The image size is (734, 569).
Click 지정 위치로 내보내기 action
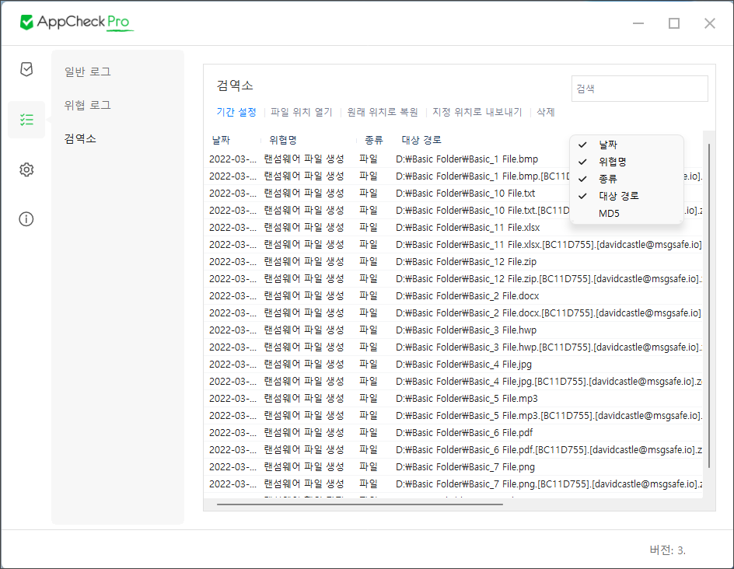(x=477, y=112)
